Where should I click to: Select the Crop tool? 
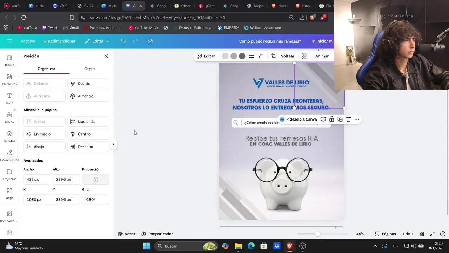click(x=274, y=56)
